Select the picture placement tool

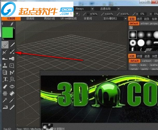pyautogui.click(x=12, y=79)
